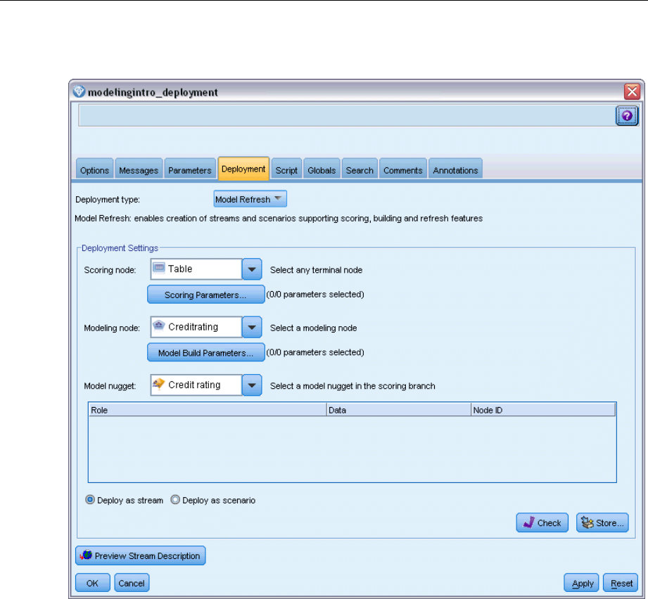Close the modelingintro_deployment dialog window

click(x=631, y=92)
